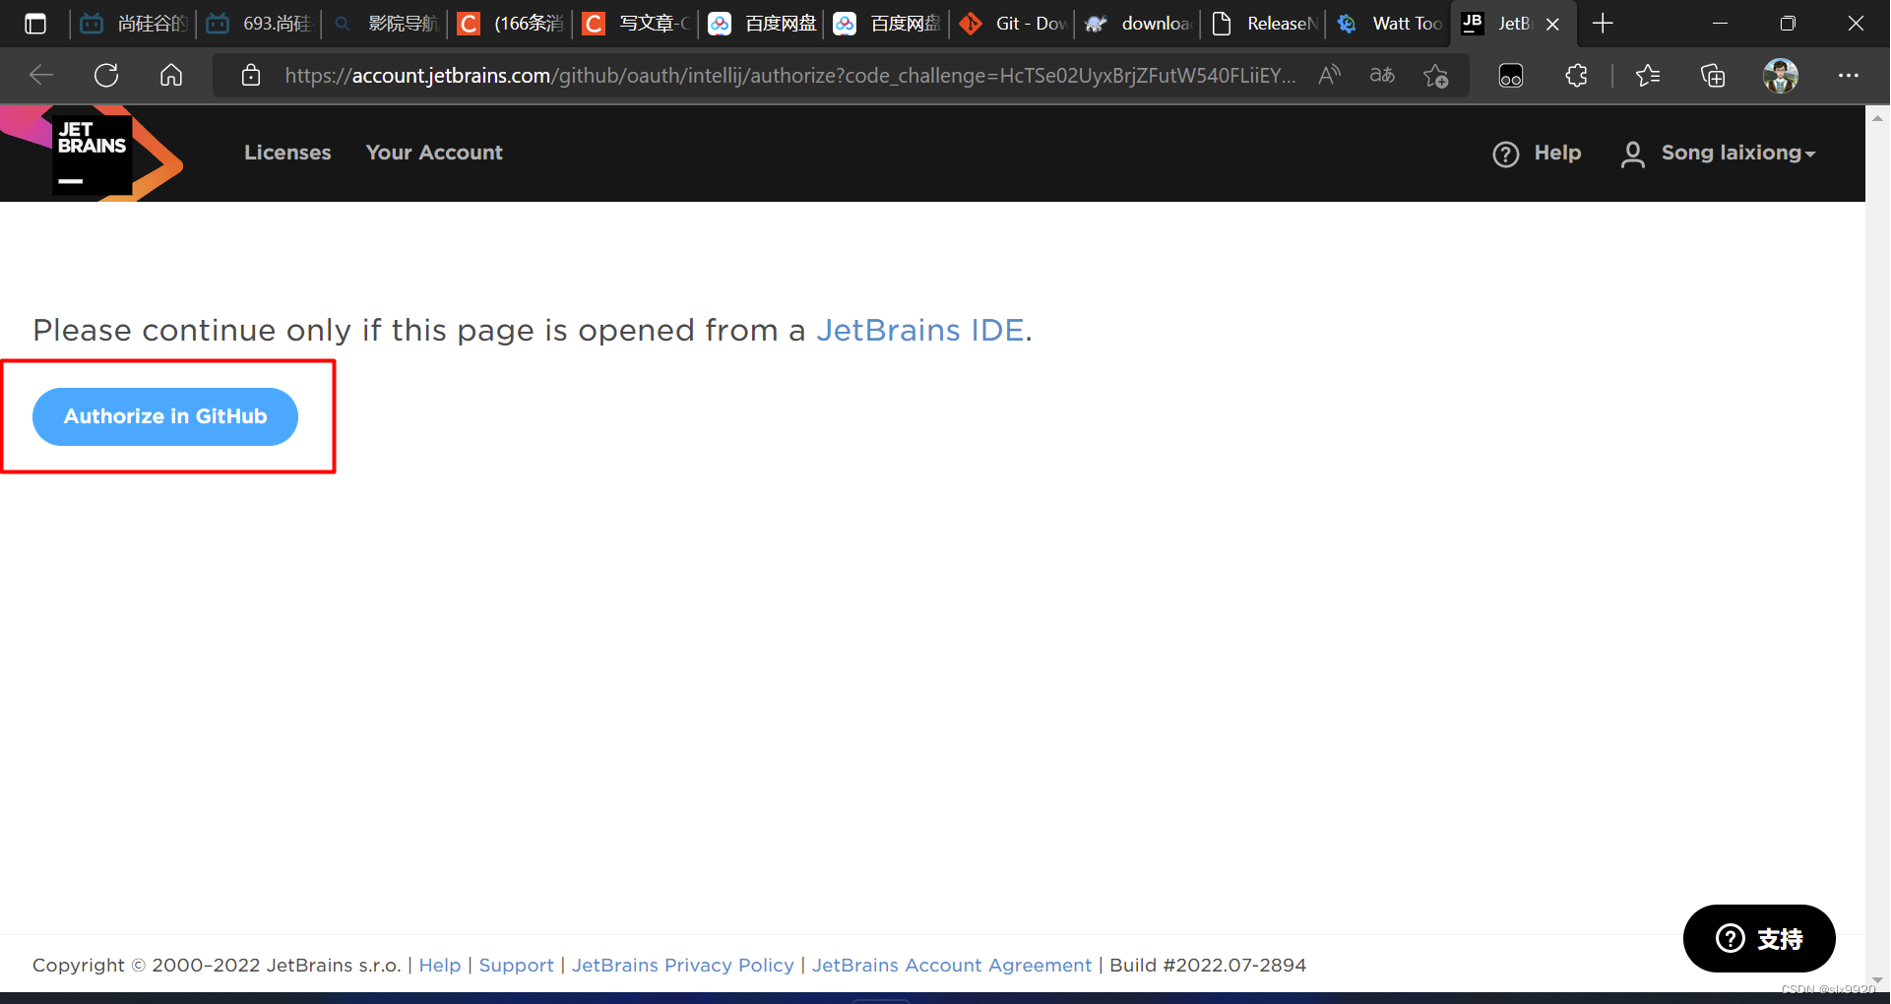Click Authorize in GitHub button

coord(165,416)
